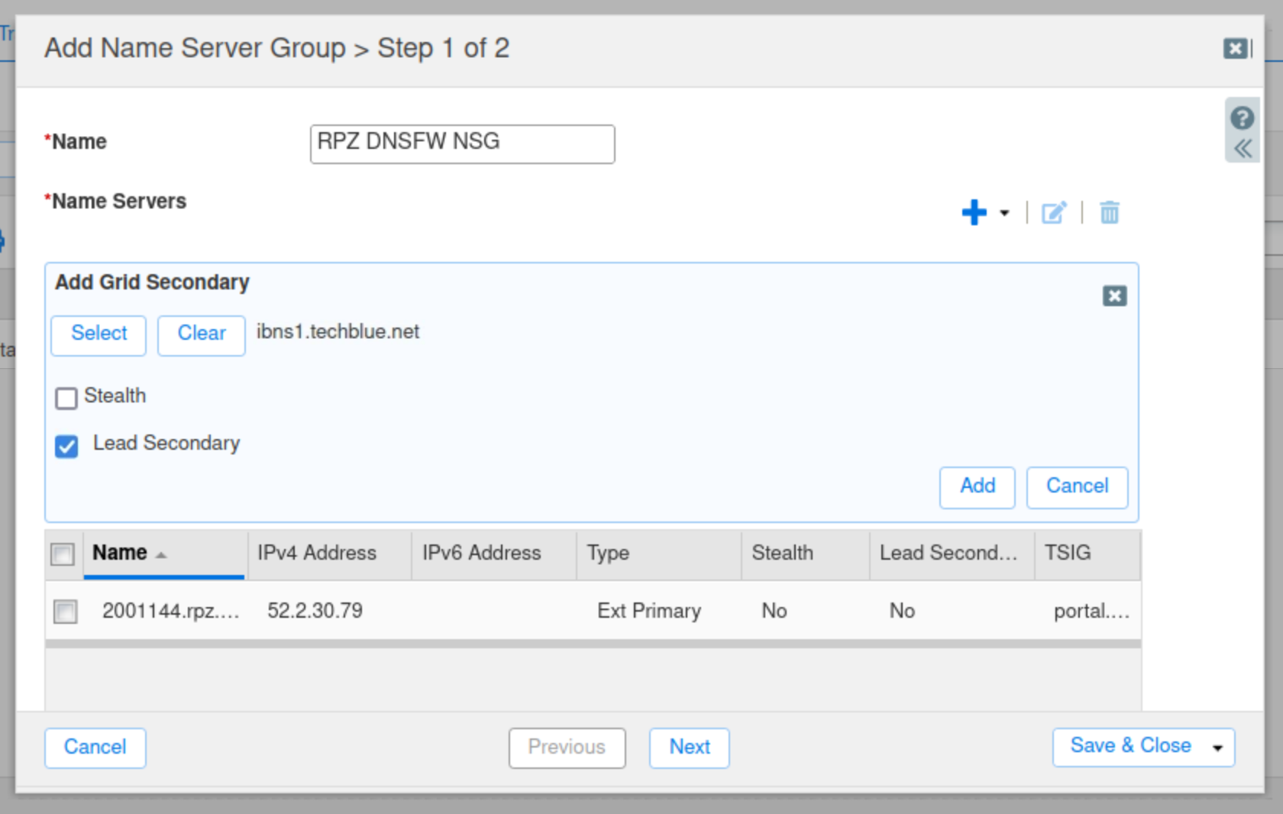The image size is (1283, 814).
Task: Go to the Next step
Action: [x=689, y=747]
